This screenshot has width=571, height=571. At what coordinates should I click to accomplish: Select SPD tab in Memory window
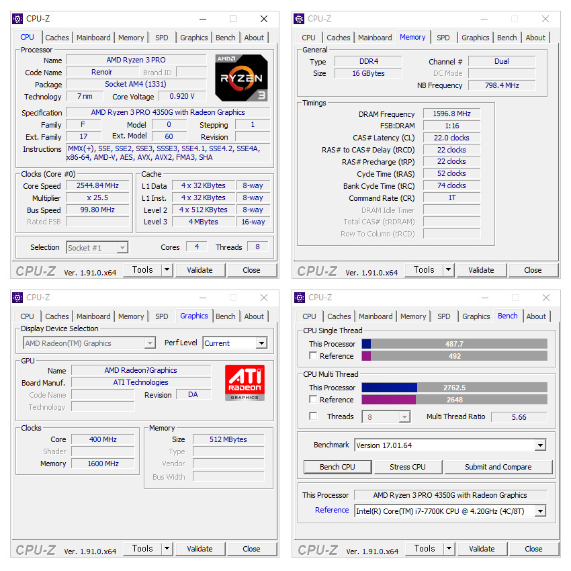coord(443,38)
